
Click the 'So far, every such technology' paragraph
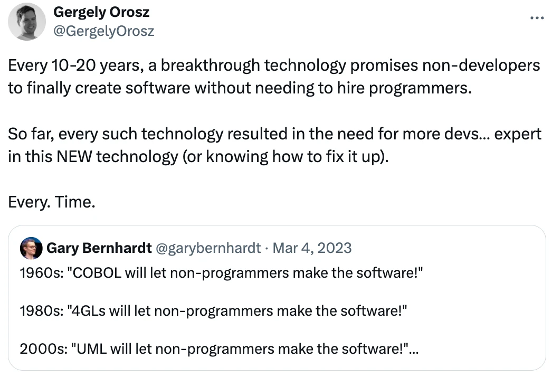click(x=274, y=145)
